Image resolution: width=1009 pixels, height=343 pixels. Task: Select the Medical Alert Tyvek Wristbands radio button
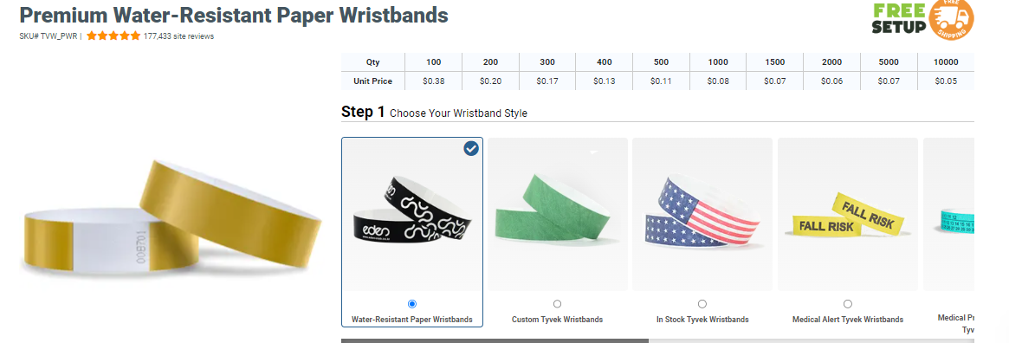(848, 304)
